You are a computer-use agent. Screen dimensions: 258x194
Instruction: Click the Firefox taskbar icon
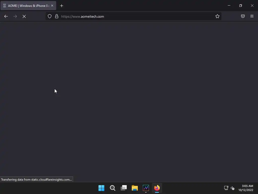[x=157, y=188]
